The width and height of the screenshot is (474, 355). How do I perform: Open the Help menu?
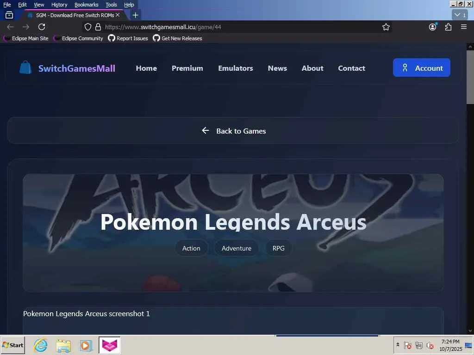(x=129, y=5)
